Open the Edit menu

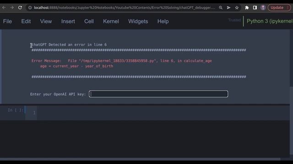(x=26, y=21)
